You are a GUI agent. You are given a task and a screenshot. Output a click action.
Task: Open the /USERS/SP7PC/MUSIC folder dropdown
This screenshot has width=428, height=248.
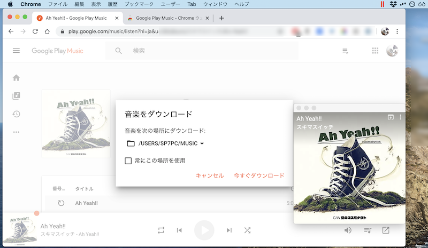click(166, 143)
